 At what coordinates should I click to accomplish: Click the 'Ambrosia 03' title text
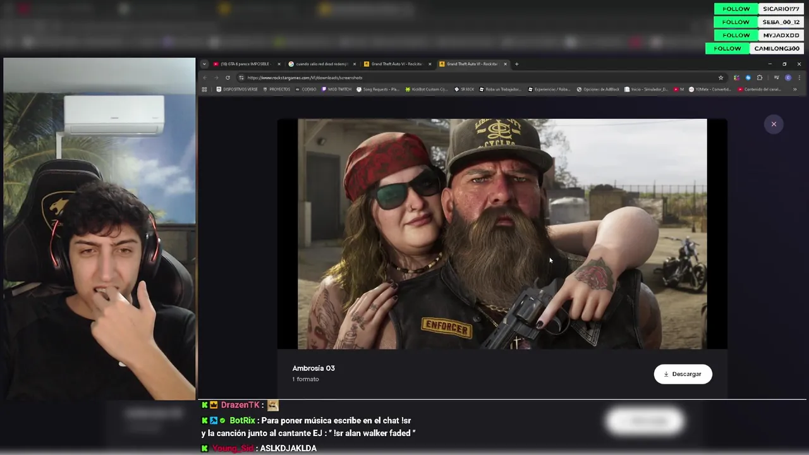pyautogui.click(x=313, y=368)
